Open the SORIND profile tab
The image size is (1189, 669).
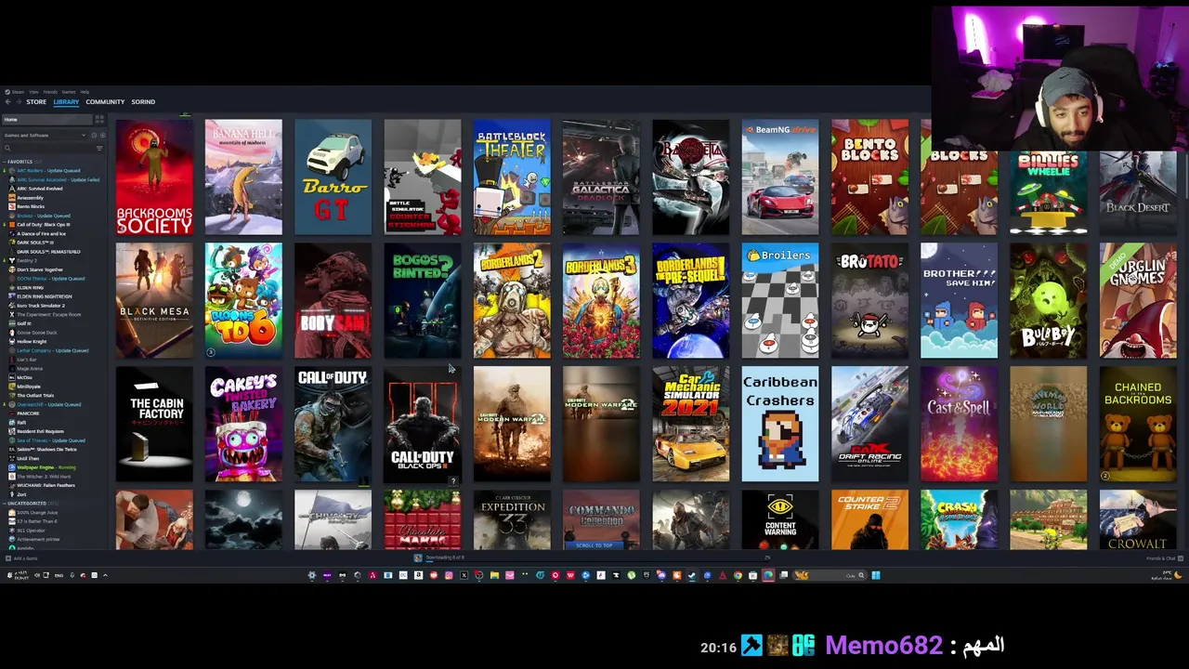tap(143, 101)
